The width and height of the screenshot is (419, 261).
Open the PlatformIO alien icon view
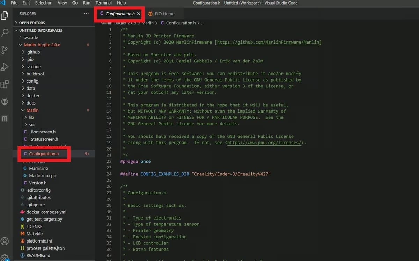coord(5,101)
